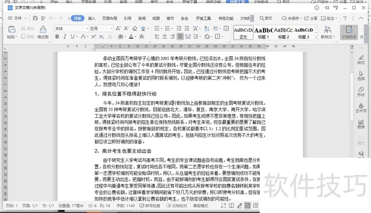Image resolution: width=371 pixels, height=213 pixels.
Task: Open the 样式 styles pane in sidebar
Action: pos(361,60)
